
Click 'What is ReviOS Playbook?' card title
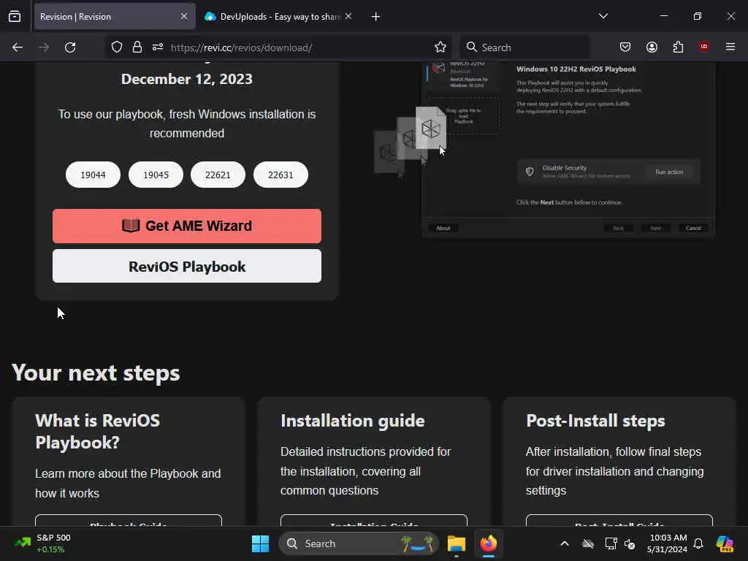tap(98, 431)
